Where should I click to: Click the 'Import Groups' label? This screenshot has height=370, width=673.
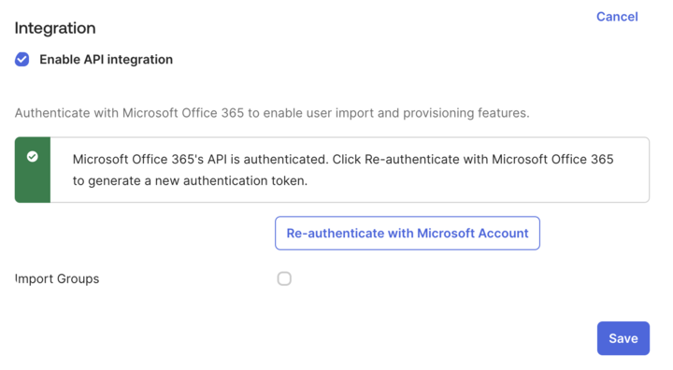tap(57, 279)
